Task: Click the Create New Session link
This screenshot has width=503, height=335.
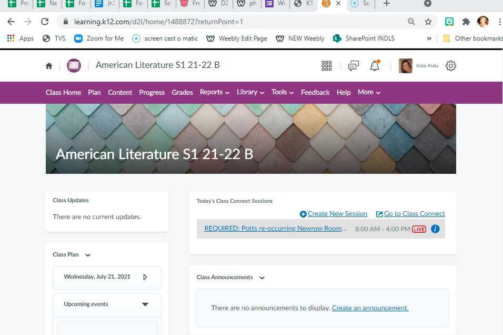Action: coord(337,214)
